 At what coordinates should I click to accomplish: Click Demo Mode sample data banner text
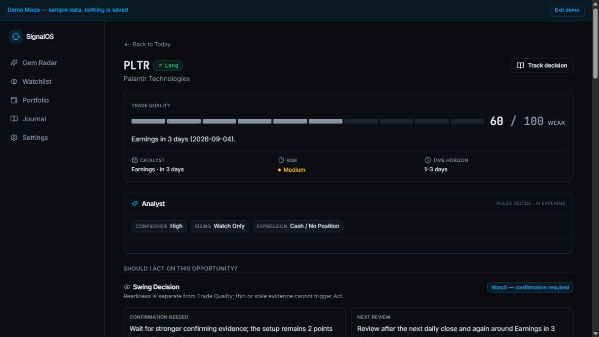coord(68,10)
